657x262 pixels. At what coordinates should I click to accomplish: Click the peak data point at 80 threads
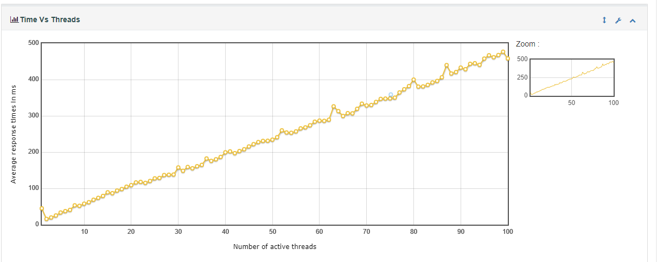point(413,80)
